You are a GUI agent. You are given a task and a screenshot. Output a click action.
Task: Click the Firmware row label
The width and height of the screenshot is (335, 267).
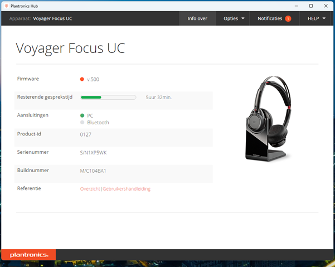[28, 79]
